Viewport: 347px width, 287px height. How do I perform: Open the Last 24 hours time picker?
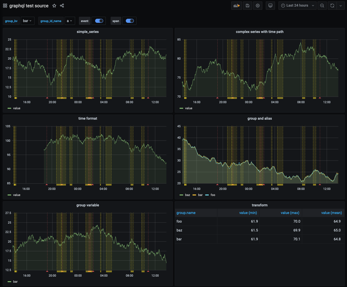(297, 6)
